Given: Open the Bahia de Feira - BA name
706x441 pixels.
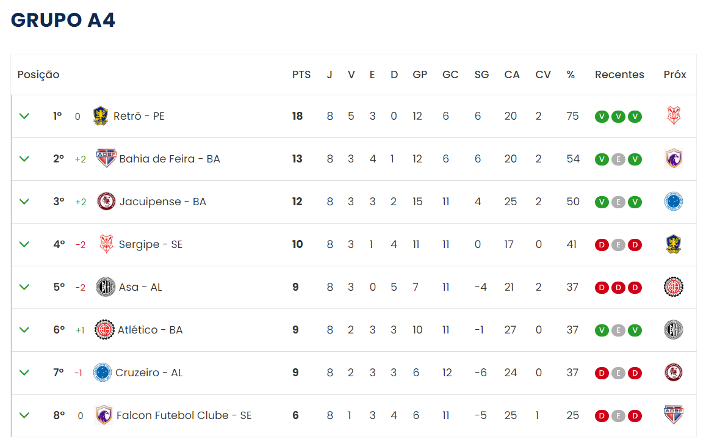Looking at the screenshot, I should pyautogui.click(x=169, y=159).
